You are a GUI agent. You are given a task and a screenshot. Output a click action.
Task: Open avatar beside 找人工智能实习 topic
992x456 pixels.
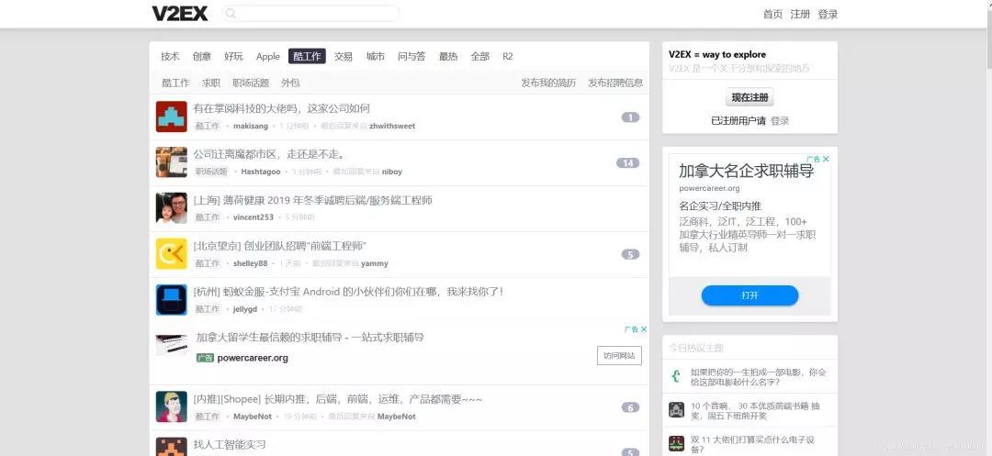click(x=172, y=447)
